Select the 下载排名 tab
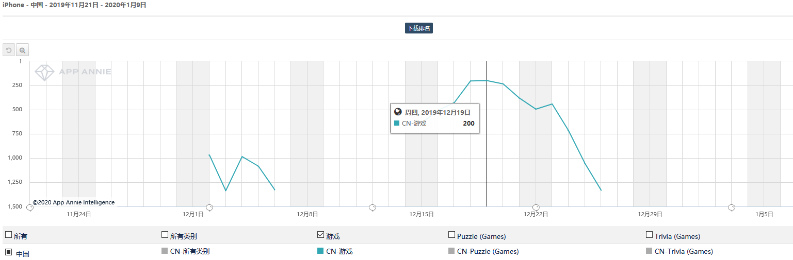The height and width of the screenshot is (260, 793). coord(419,29)
